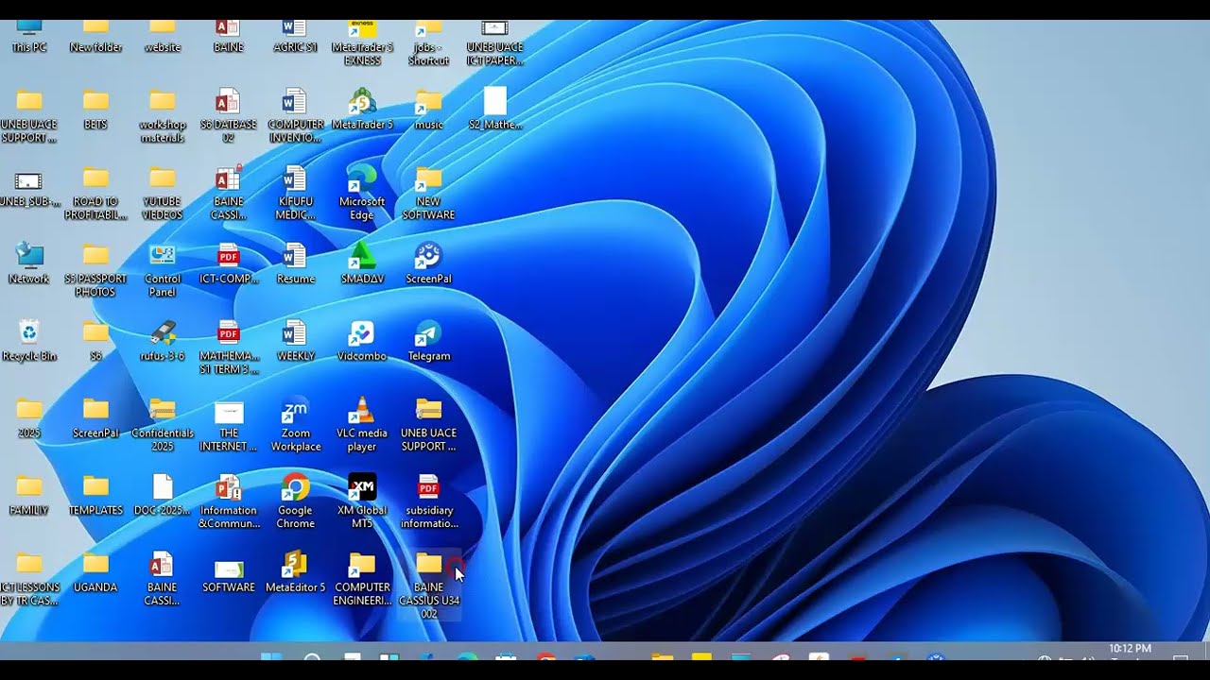Select the Resume Word document
Viewport: 1210px width, 680px height.
point(296,263)
